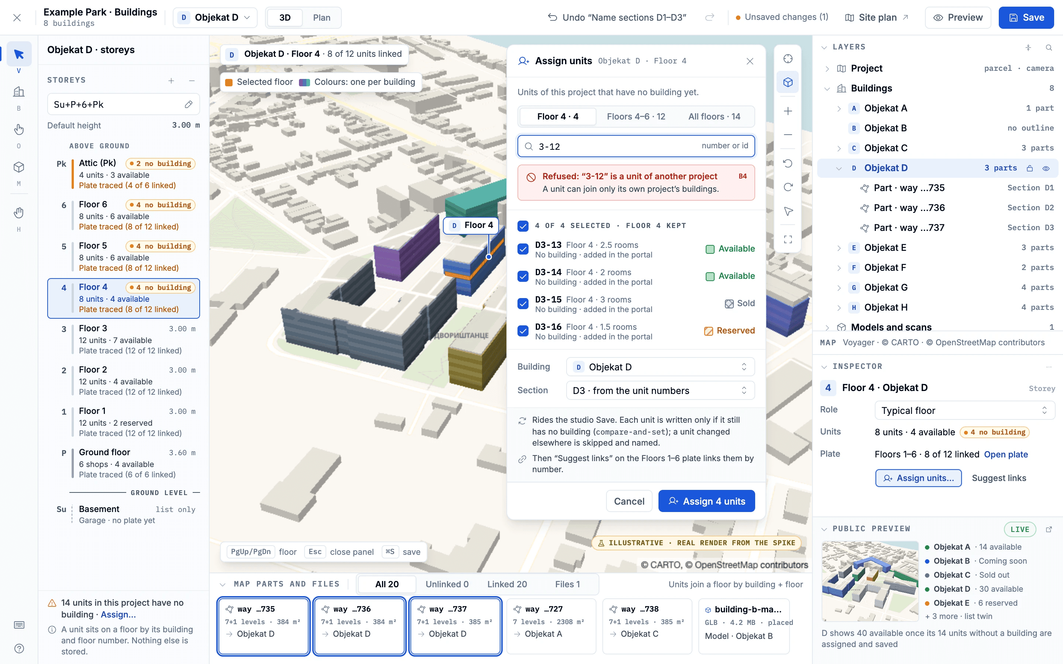Search layers with the magnifier icon
Image resolution: width=1063 pixels, height=664 pixels.
1049,48
